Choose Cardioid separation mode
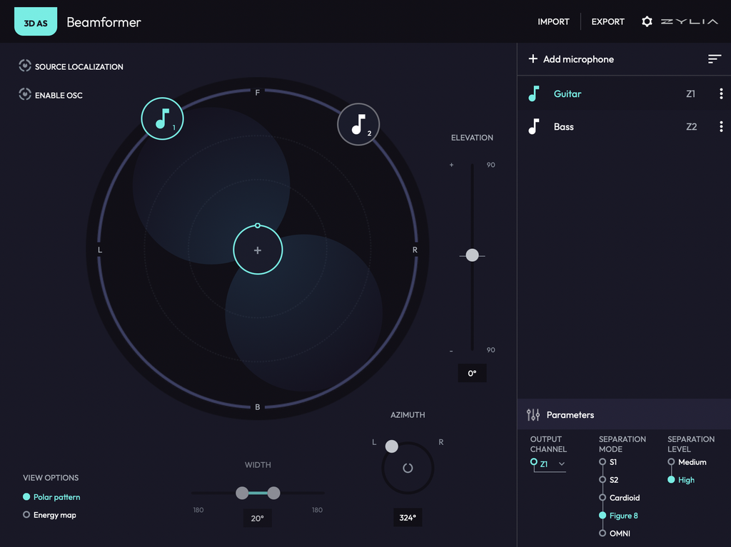Screen dimensions: 731x547 [x=603, y=498]
